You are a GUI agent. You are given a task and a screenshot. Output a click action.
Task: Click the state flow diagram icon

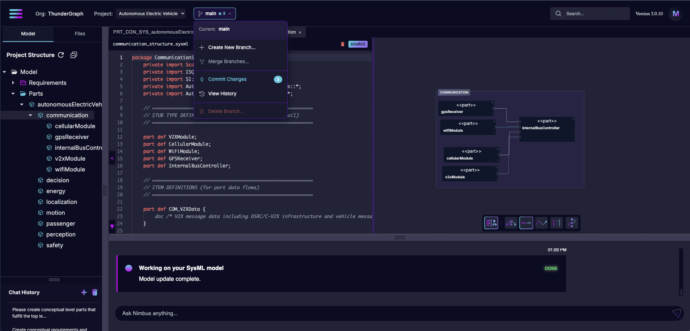point(572,223)
